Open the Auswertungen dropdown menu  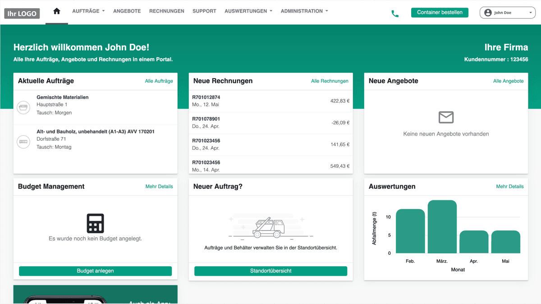(248, 11)
